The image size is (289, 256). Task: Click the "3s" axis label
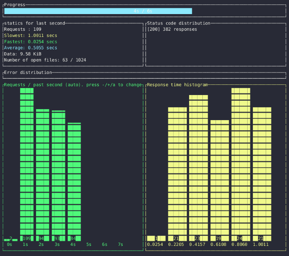57,245
